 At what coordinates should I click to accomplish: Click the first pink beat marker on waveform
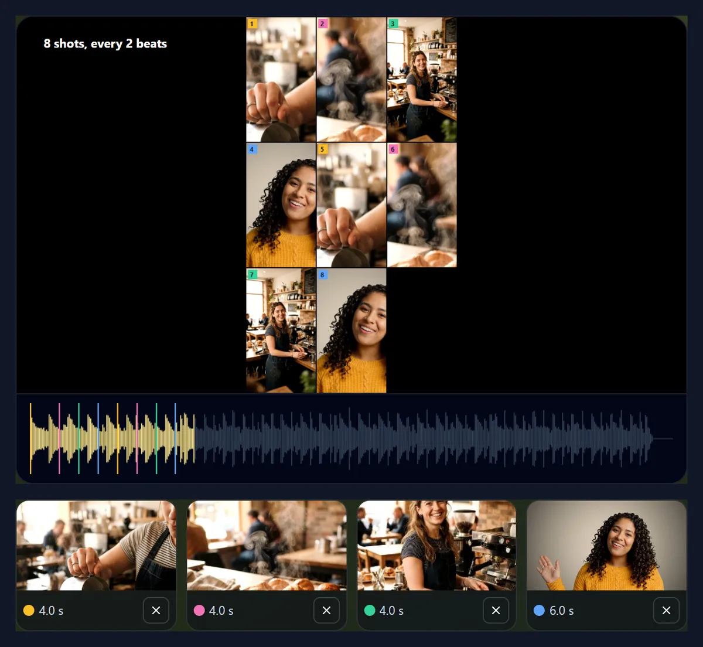pos(59,438)
